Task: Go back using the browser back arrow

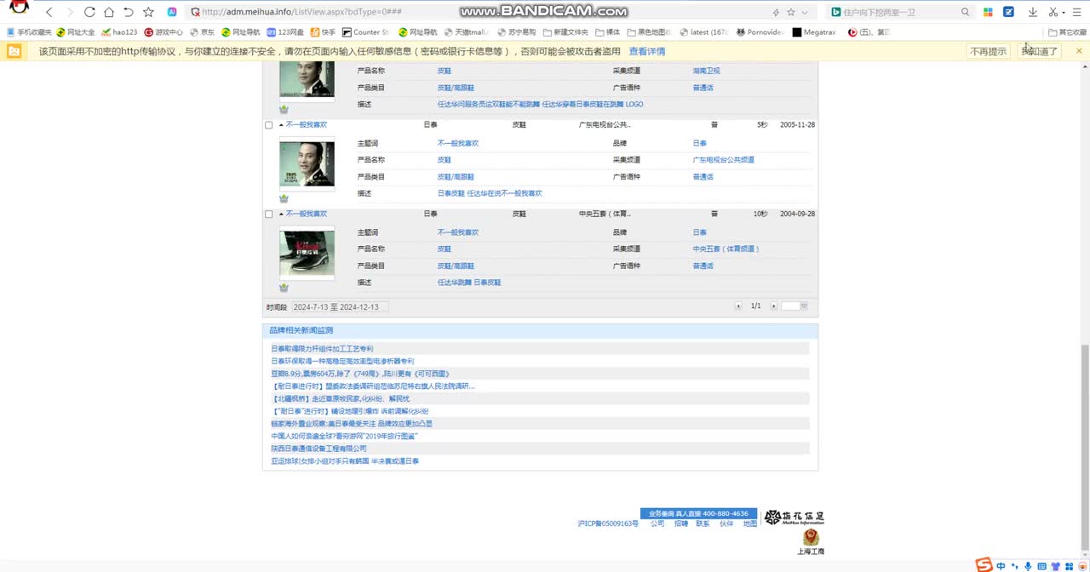Action: click(49, 12)
